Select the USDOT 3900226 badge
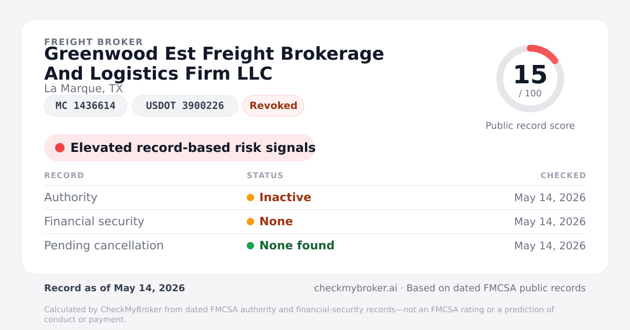The height and width of the screenshot is (330, 630). 185,106
